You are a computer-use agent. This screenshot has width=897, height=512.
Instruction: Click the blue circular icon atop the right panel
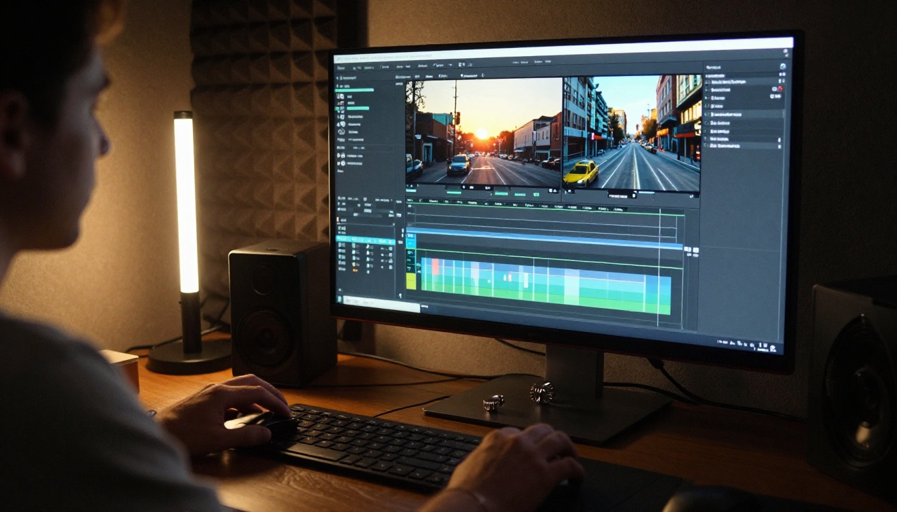coord(783,67)
